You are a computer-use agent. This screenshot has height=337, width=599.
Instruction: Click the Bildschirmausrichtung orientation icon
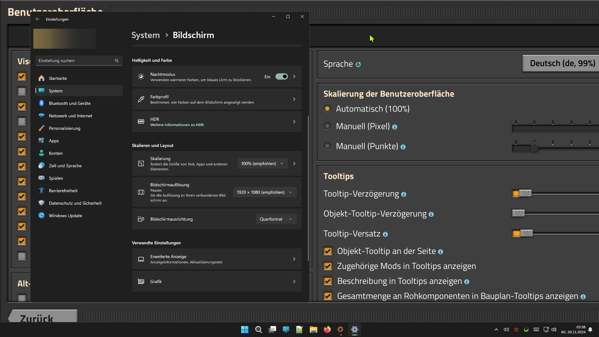click(x=141, y=219)
